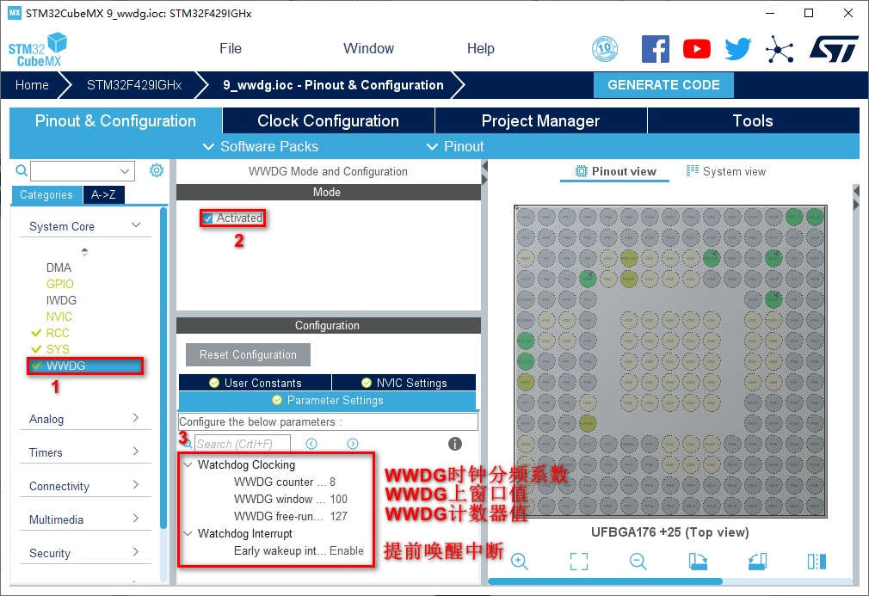Go to next search result arrow
Image resolution: width=869 pixels, height=596 pixels.
click(x=353, y=444)
